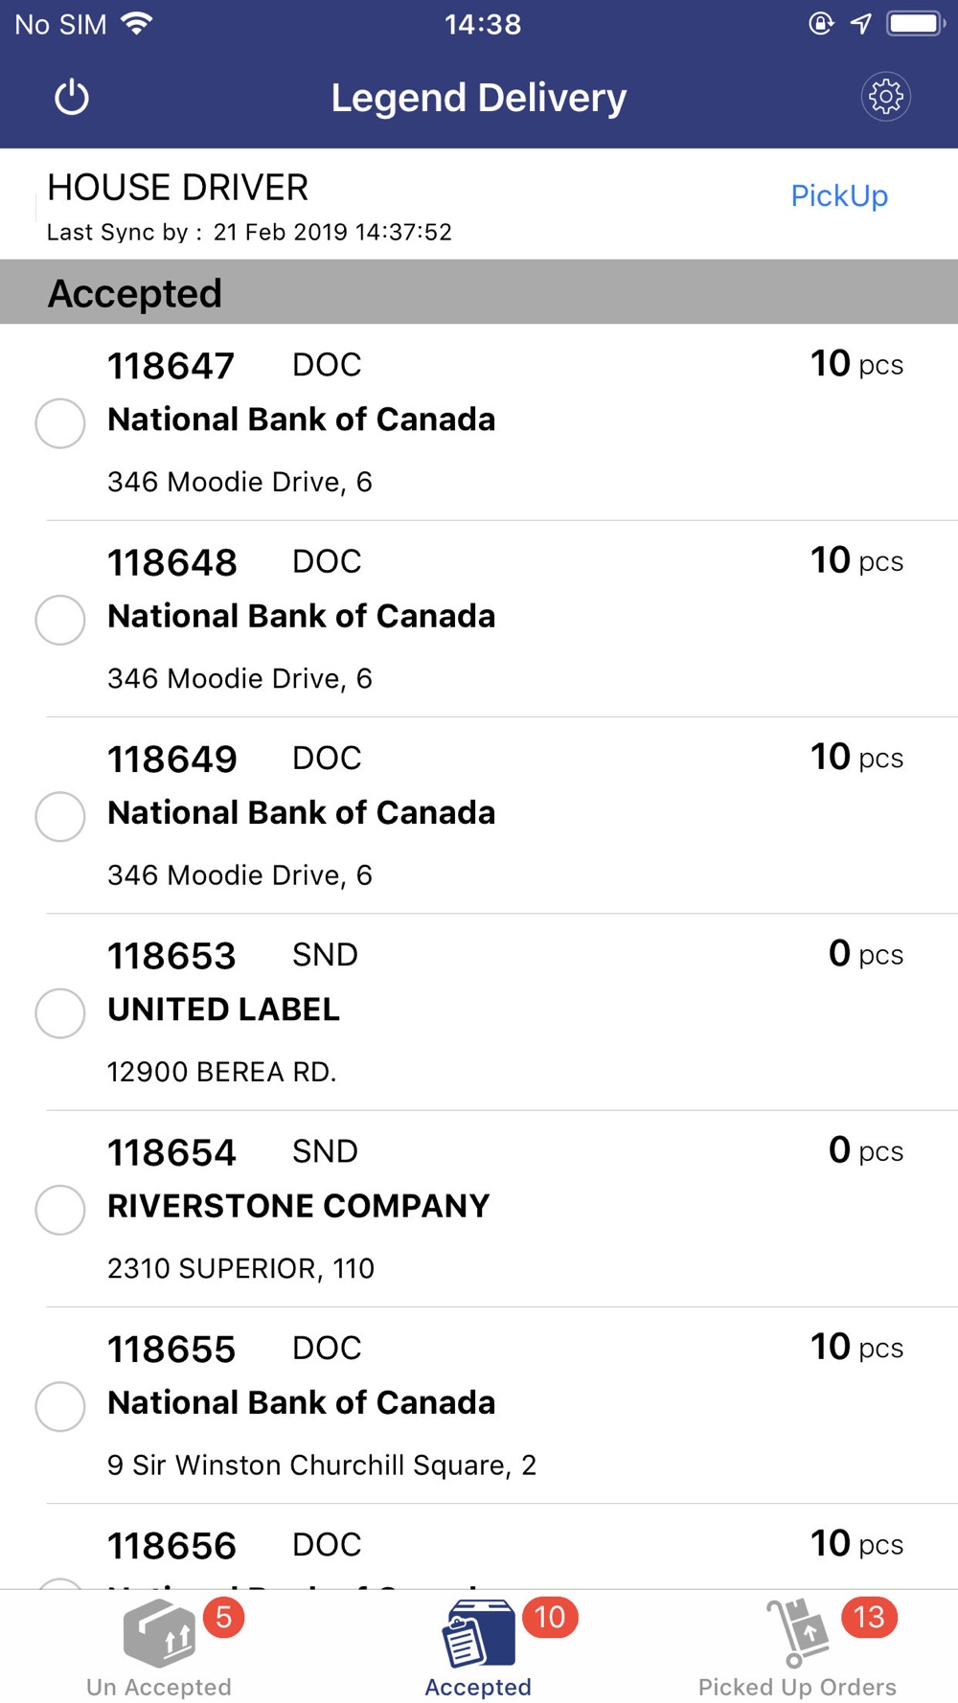Switch to Picked Up Orders tab label

point(797,1687)
